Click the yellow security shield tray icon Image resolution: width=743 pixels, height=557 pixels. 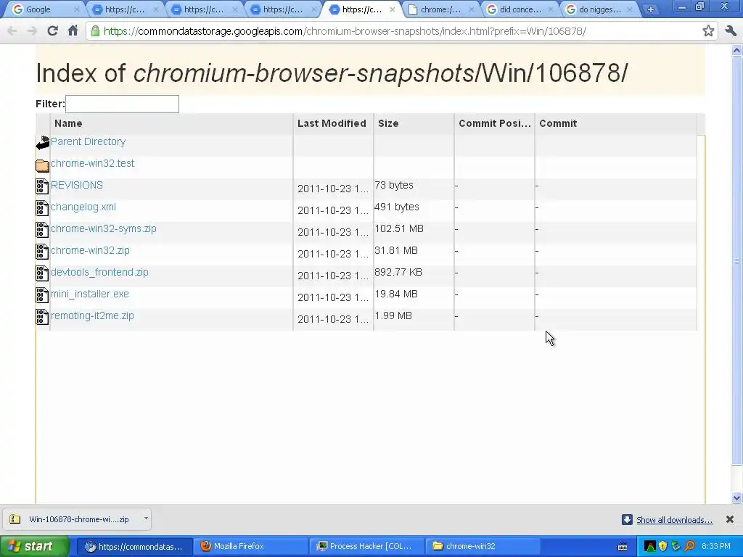[x=663, y=547]
